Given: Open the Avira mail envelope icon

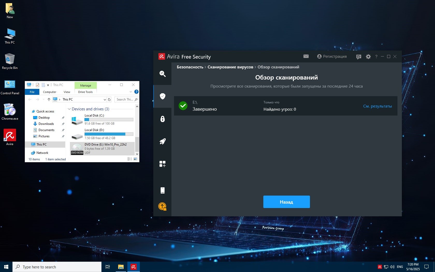Looking at the screenshot, I should [x=306, y=56].
